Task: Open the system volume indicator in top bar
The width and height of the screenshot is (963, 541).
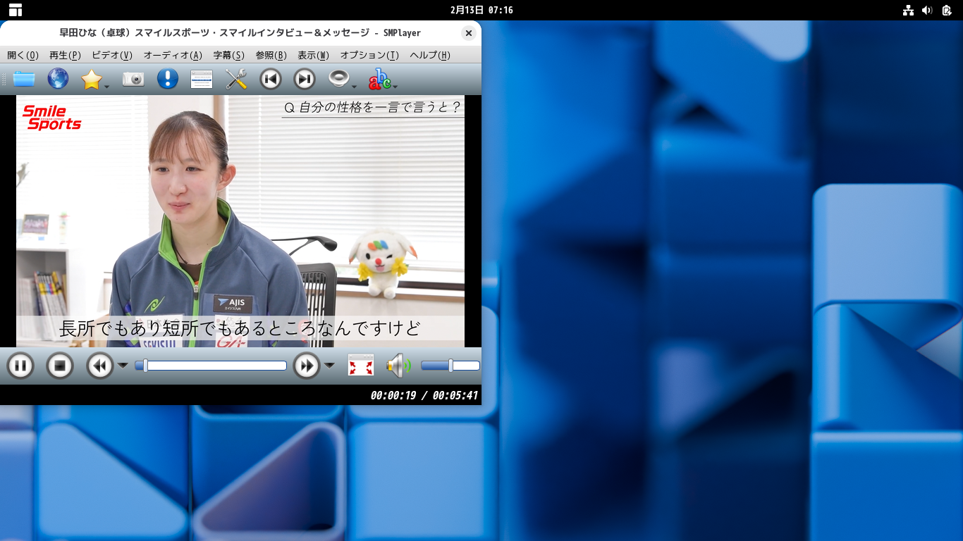Action: (927, 10)
